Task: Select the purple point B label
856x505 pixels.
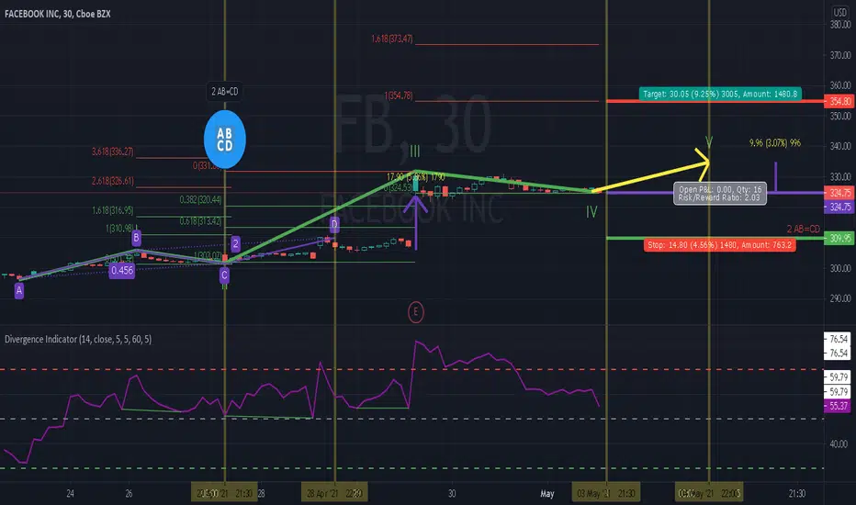Action: [137, 238]
